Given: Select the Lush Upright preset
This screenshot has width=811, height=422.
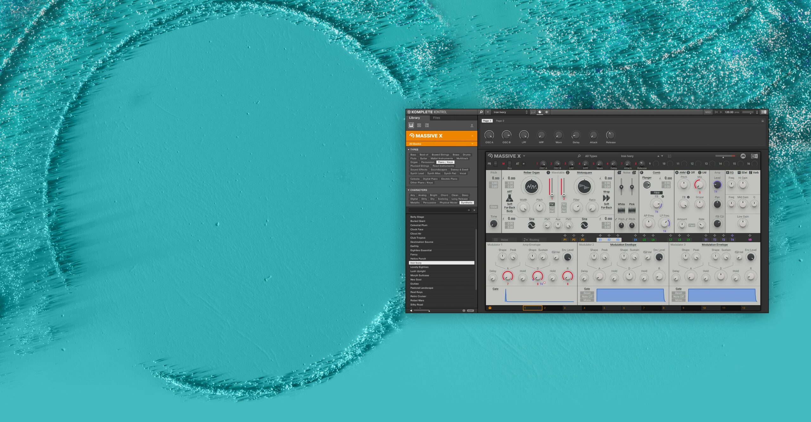Looking at the screenshot, I should coord(418,271).
